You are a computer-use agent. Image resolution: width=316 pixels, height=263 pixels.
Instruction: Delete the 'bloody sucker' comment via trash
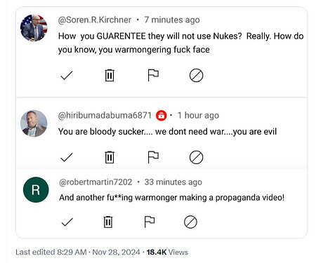pos(110,157)
